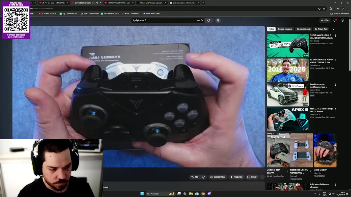Open the on-screen keyboard in search box
Image resolution: width=351 pixels, height=197 pixels.
coord(198,20)
